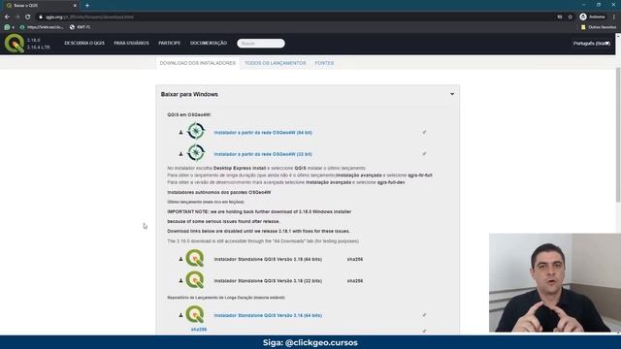621x349 pixels.
Task: Select the DOWNLOAD DOS INSTALADORES tab
Action: (x=198, y=63)
